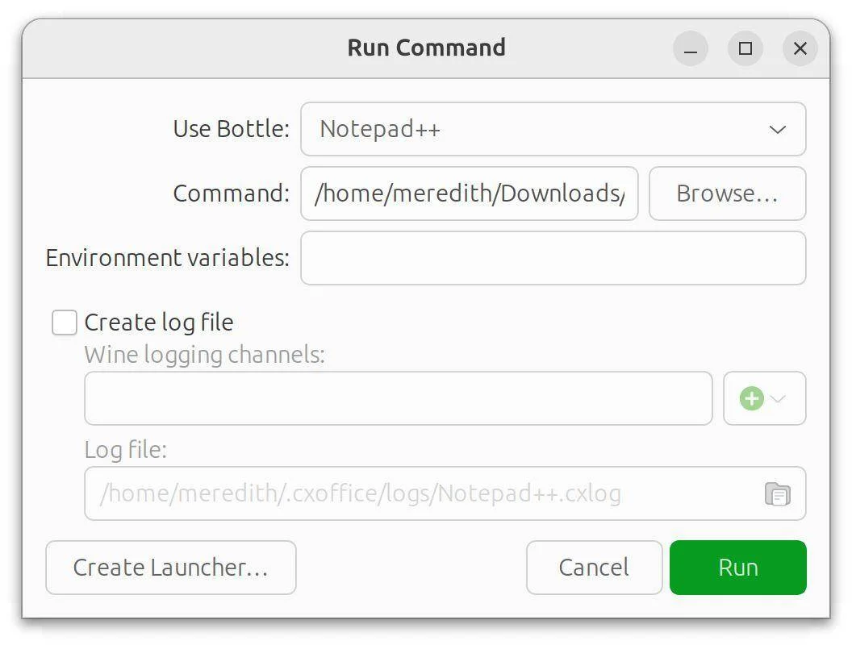Maximize the Run Command window
This screenshot has width=852, height=645.
(745, 49)
